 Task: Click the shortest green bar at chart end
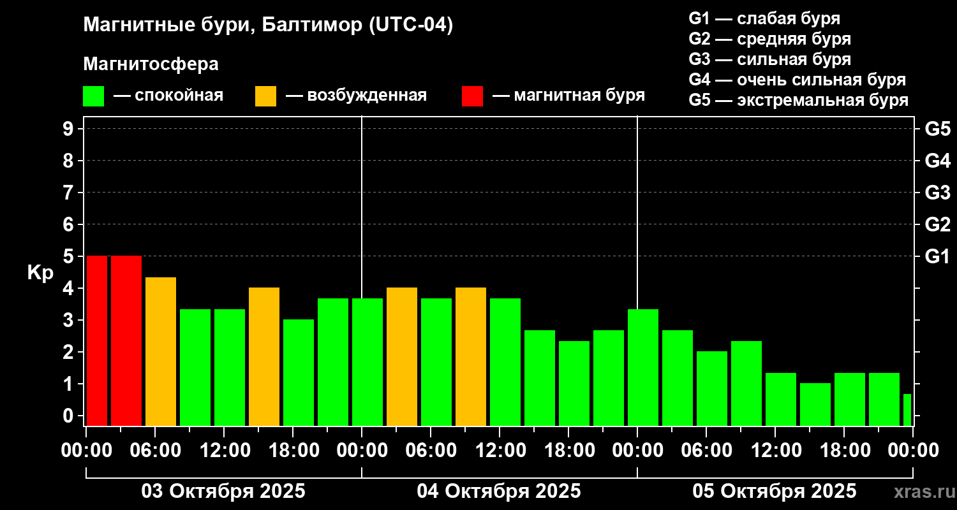point(907,410)
